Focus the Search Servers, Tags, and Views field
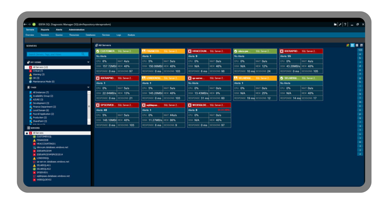Screen dimensions: 388x206 point(57,54)
